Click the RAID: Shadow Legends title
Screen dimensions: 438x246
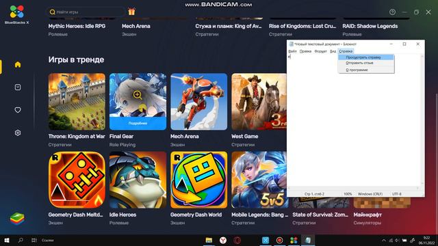(x=370, y=26)
